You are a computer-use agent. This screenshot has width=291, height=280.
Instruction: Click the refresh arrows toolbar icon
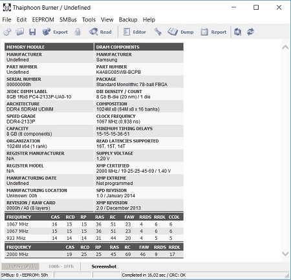click(x=250, y=32)
